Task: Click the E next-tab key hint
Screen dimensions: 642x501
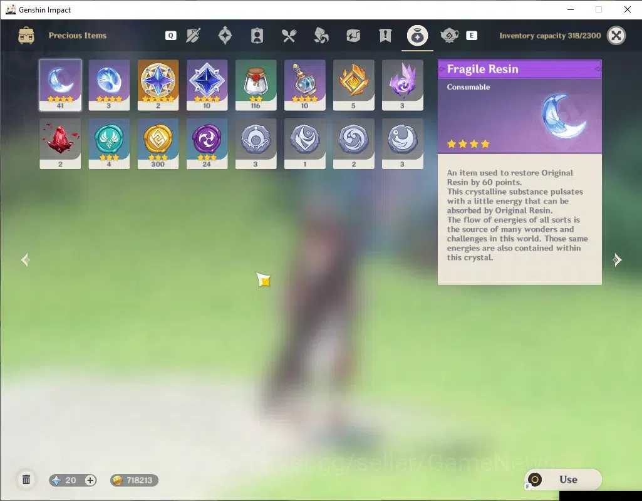Action: [471, 36]
